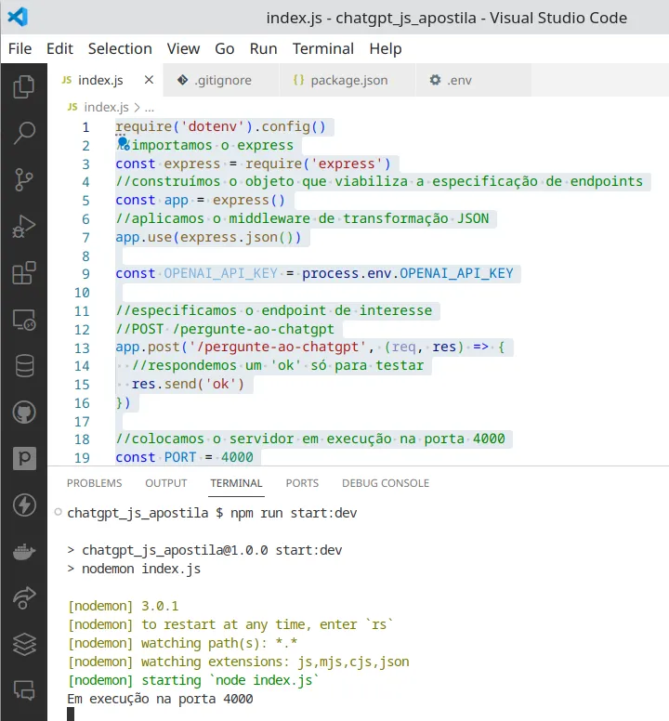Switch to the package.json tab
The height and width of the screenshot is (721, 669).
(348, 80)
